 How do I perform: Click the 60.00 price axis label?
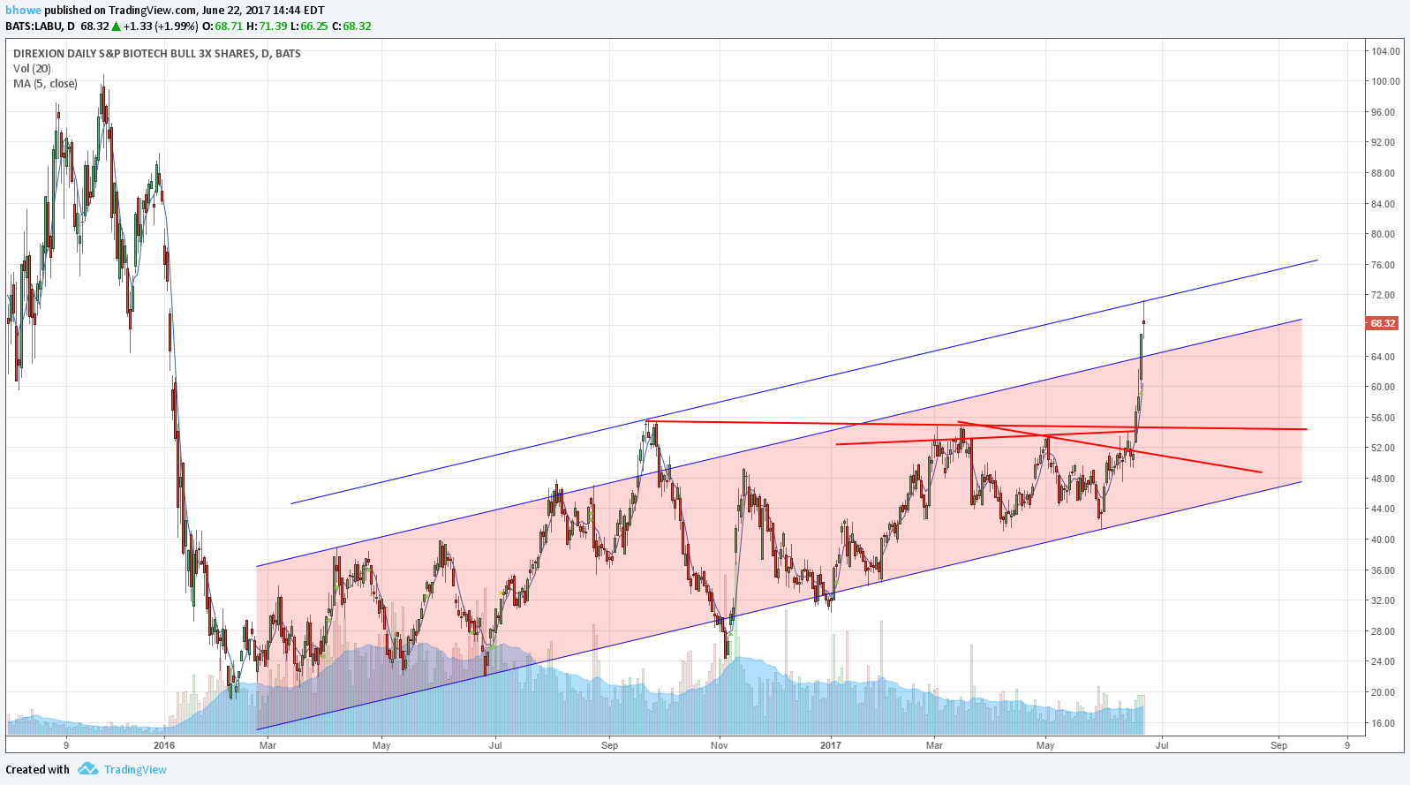tap(1384, 387)
